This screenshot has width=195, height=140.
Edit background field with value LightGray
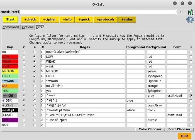pyautogui.click(x=156, y=105)
